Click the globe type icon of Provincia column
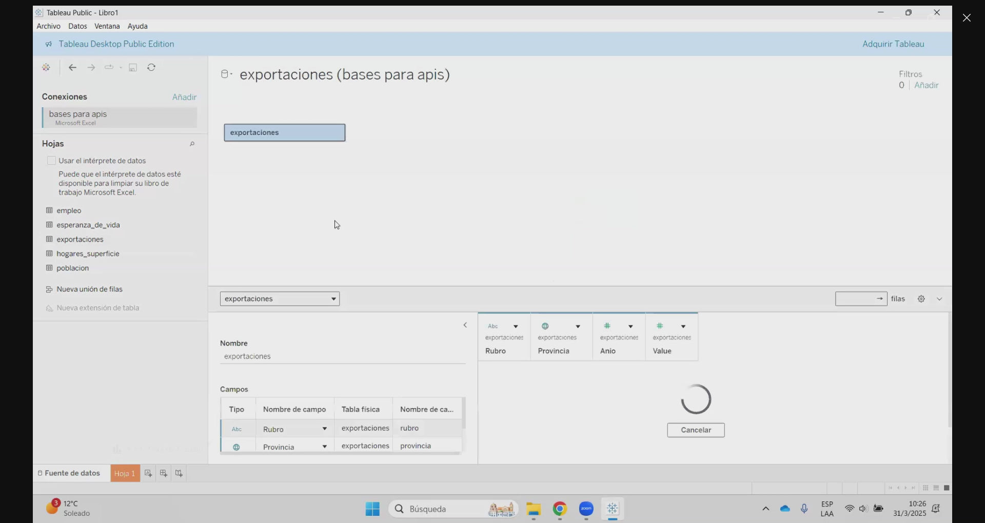 click(x=545, y=326)
